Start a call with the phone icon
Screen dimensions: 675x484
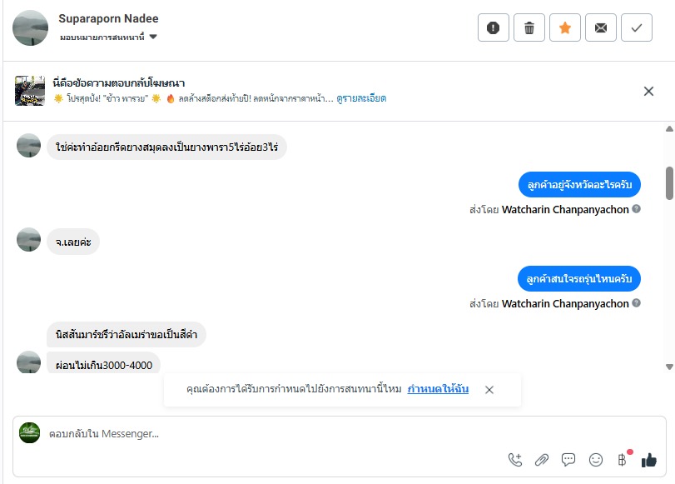(x=515, y=459)
